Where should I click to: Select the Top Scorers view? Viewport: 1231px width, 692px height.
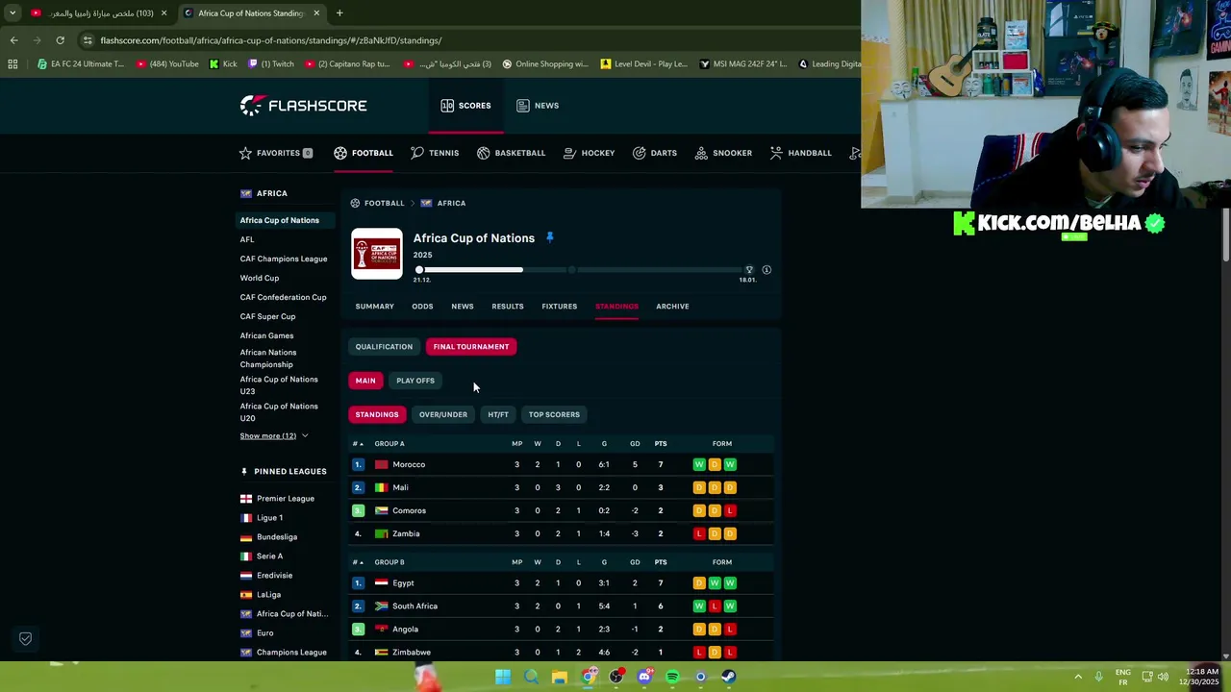tap(554, 414)
